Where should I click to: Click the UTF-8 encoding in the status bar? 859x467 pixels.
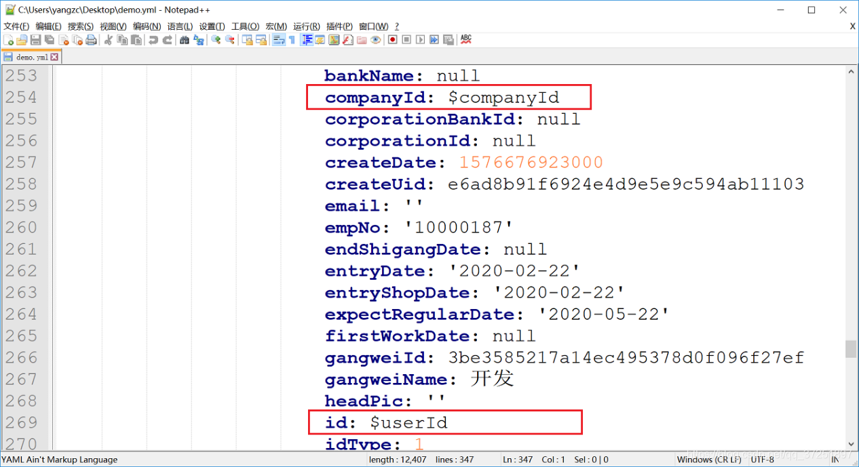click(x=761, y=460)
